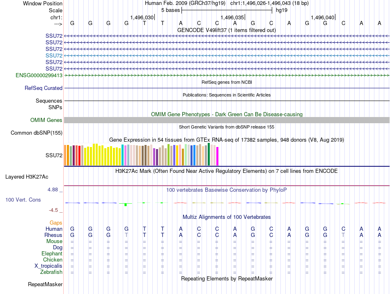Screen dimensions: 390x294
Task: Click the gray OMIM Genes bar
Action: click(227, 120)
